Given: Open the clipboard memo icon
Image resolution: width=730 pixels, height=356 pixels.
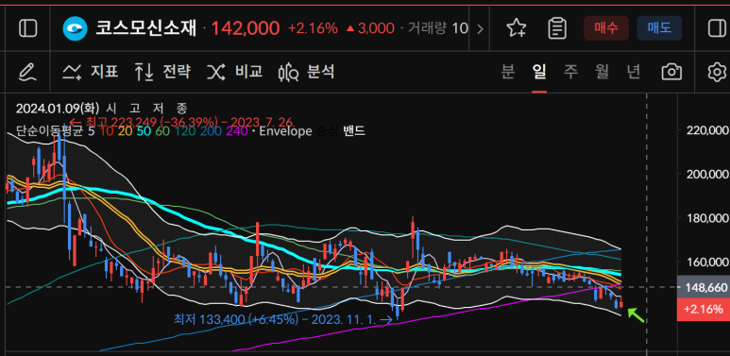Looking at the screenshot, I should coord(557,29).
